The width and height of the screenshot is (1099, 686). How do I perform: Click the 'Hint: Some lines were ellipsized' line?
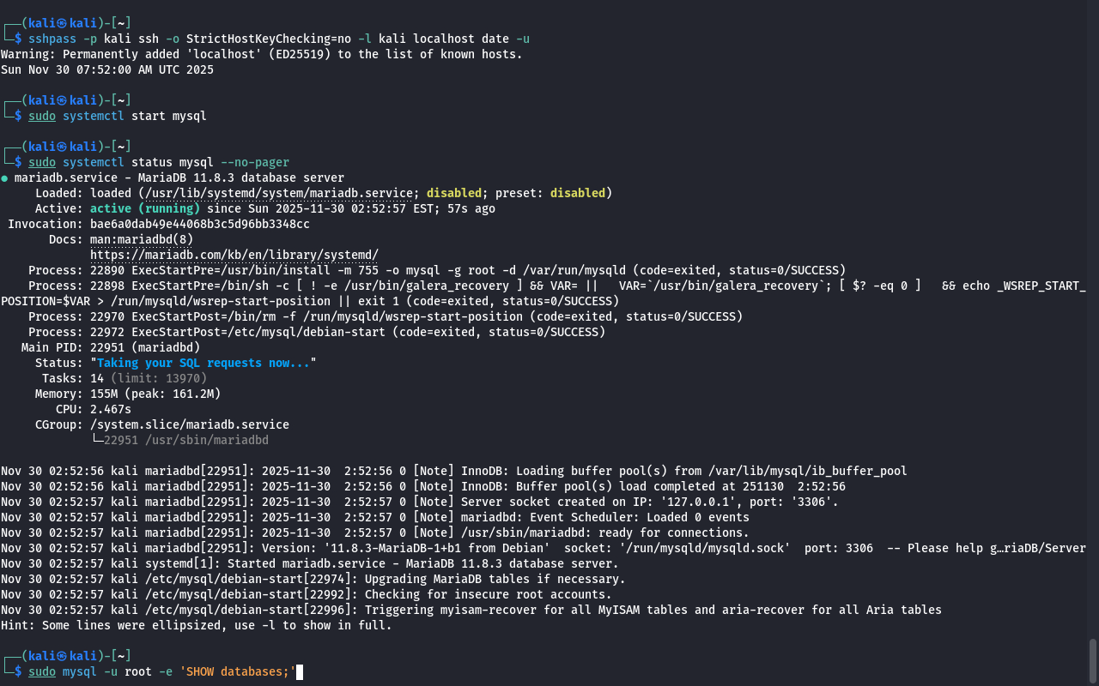(x=196, y=625)
